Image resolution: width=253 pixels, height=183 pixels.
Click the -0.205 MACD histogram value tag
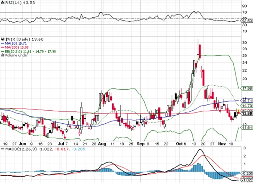coord(247,174)
